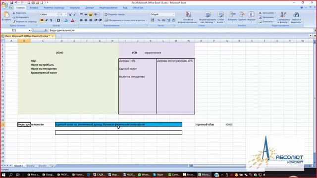317x178 pixels.
Task: Click the Office button orb
Action: coord(4,4)
